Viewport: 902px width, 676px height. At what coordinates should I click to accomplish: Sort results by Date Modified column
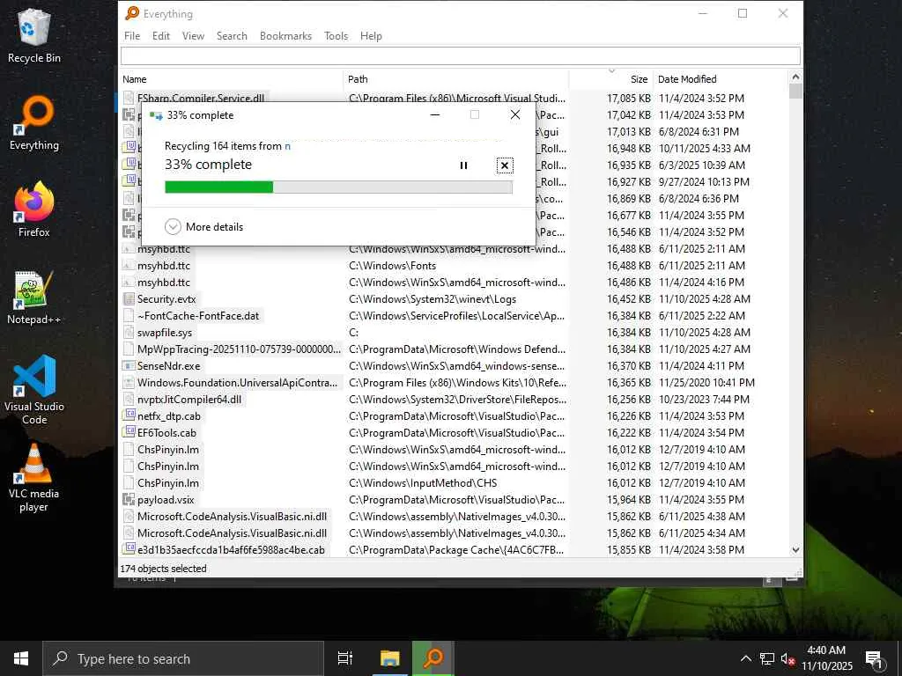(x=721, y=79)
